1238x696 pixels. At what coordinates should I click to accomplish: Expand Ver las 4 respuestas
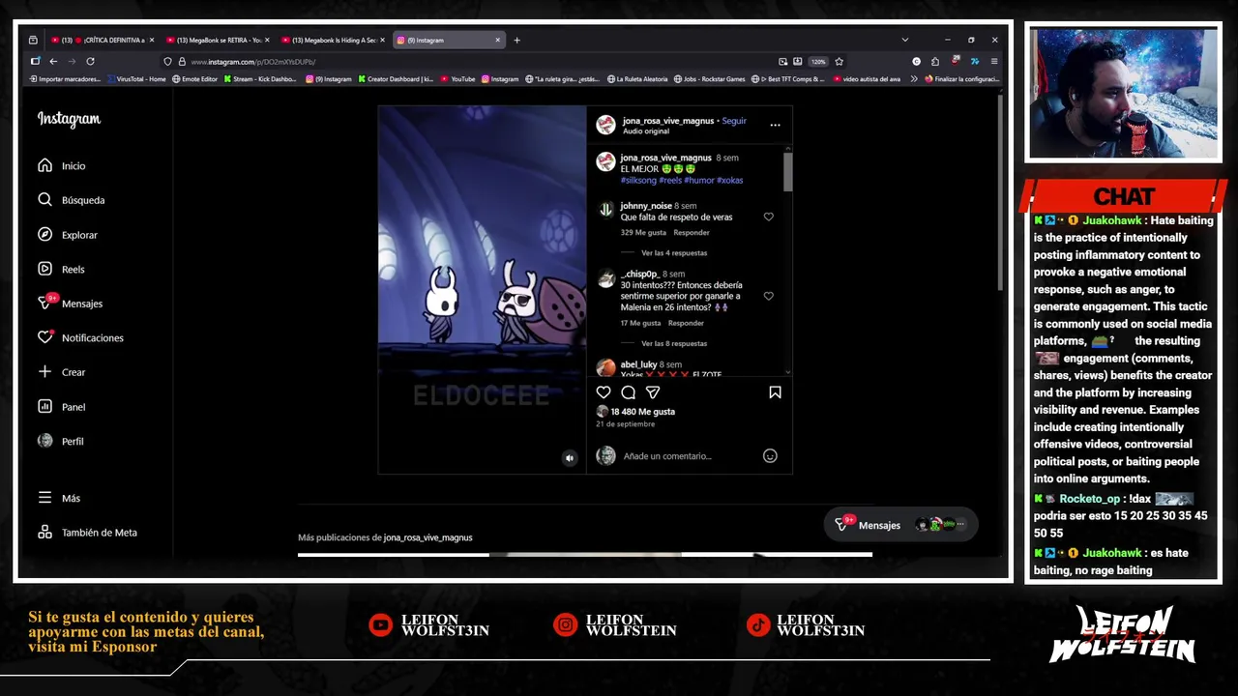pos(674,253)
